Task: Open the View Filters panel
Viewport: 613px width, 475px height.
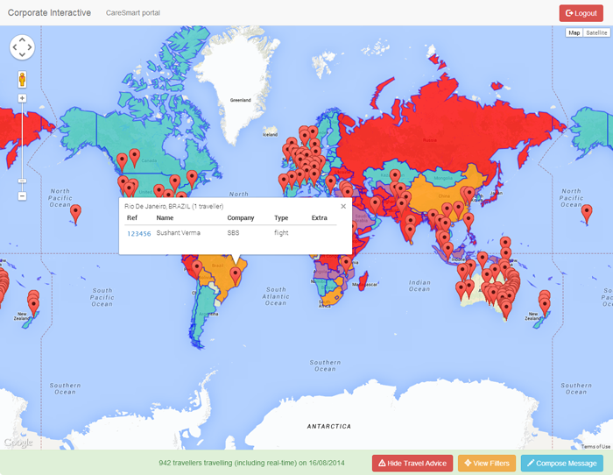Action: (x=486, y=463)
